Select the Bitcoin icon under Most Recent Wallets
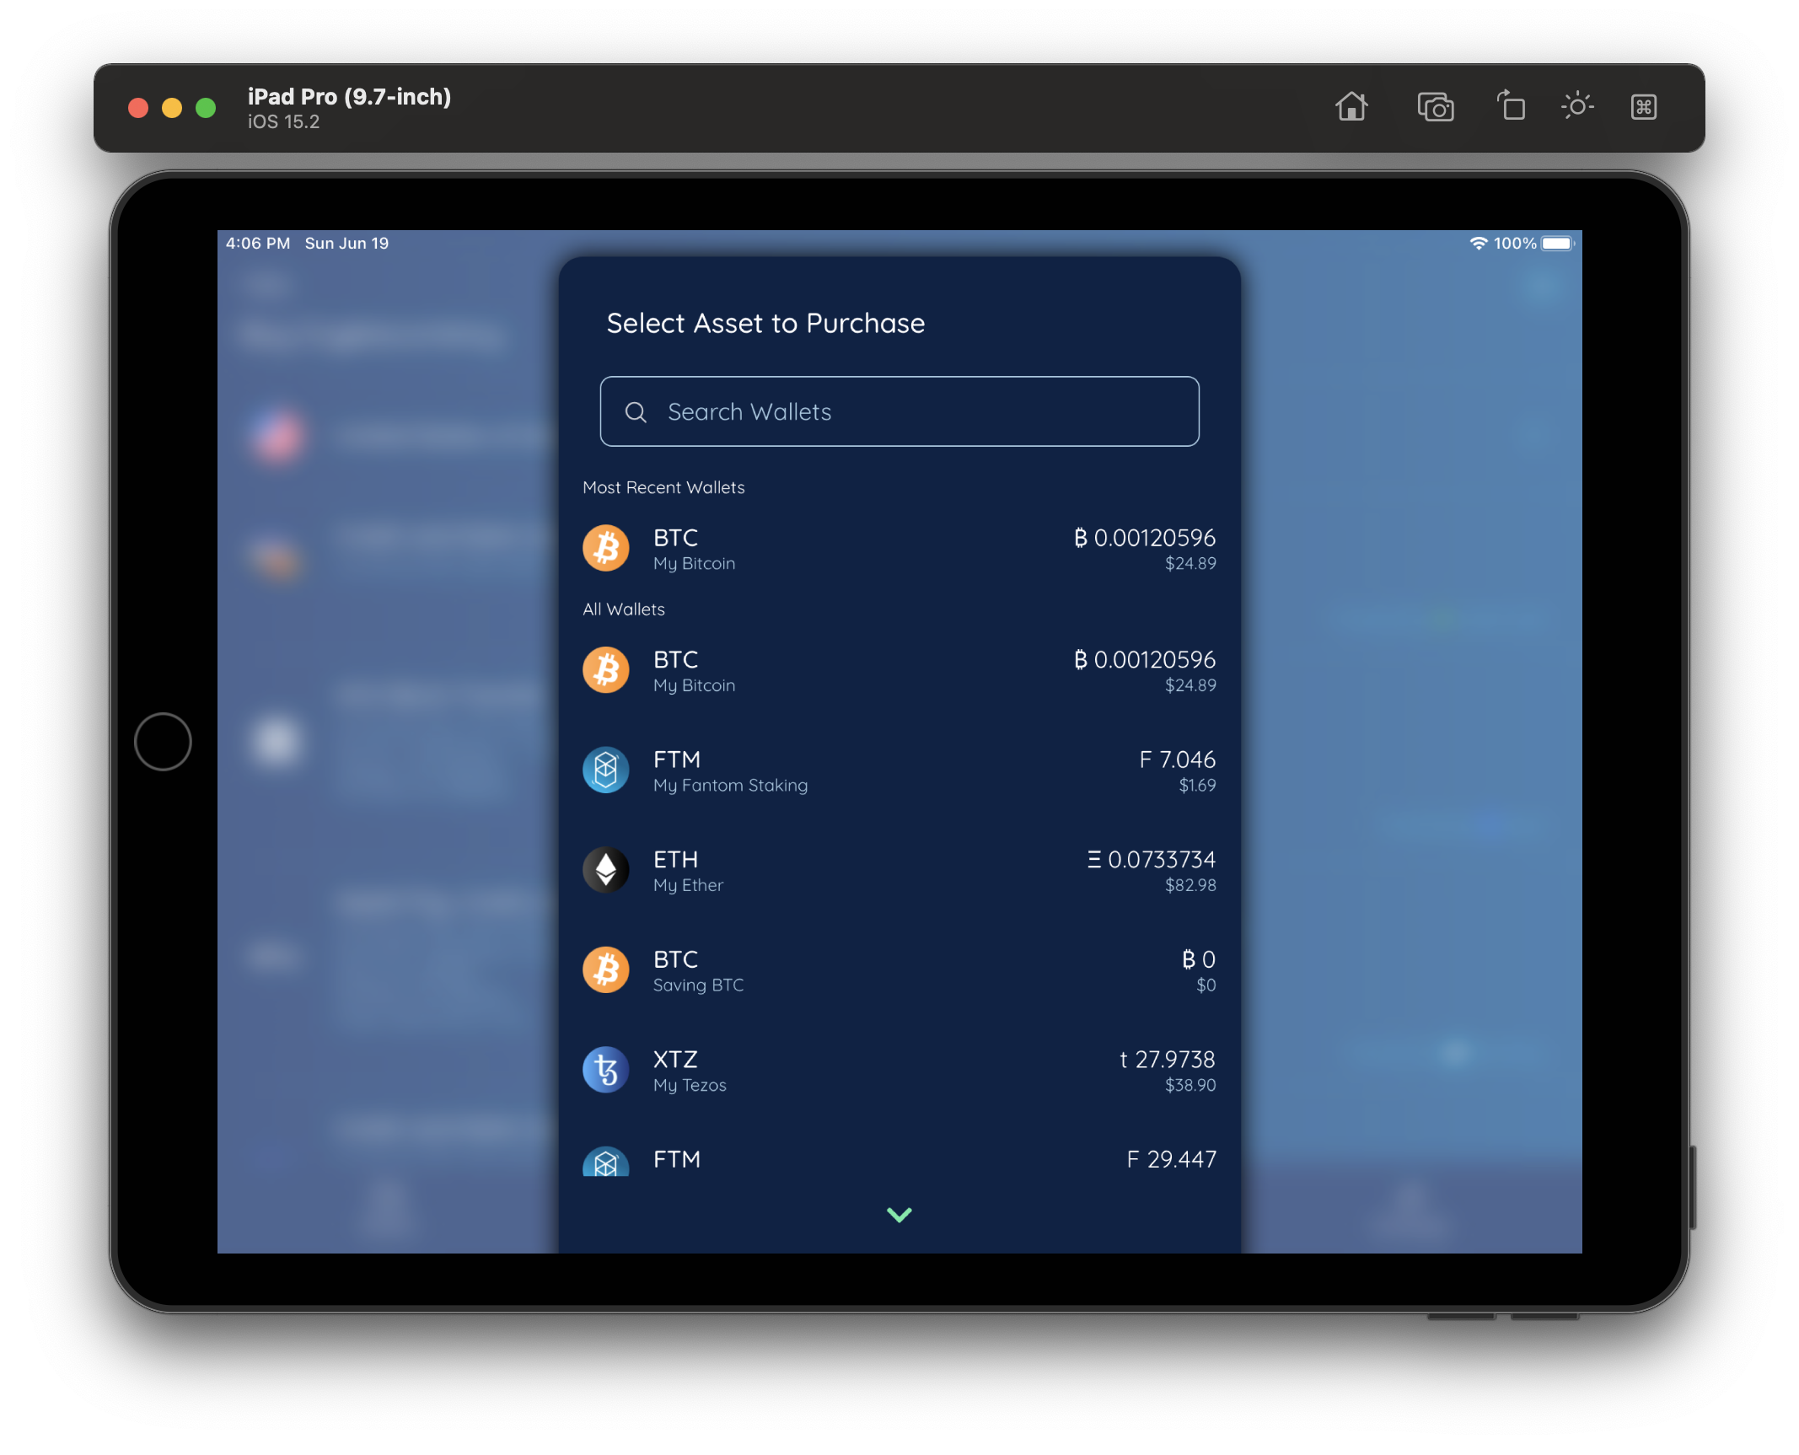The height and width of the screenshot is (1455, 1799). click(x=606, y=548)
